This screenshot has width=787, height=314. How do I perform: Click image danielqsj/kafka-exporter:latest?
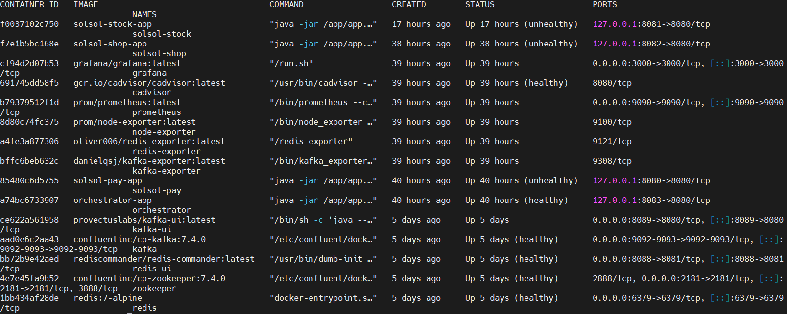149,161
